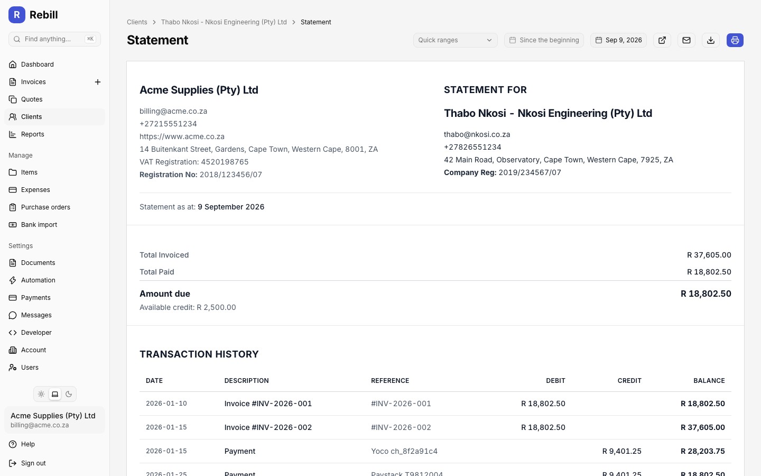Click the Rebill logo icon
The width and height of the screenshot is (761, 476).
point(17,15)
